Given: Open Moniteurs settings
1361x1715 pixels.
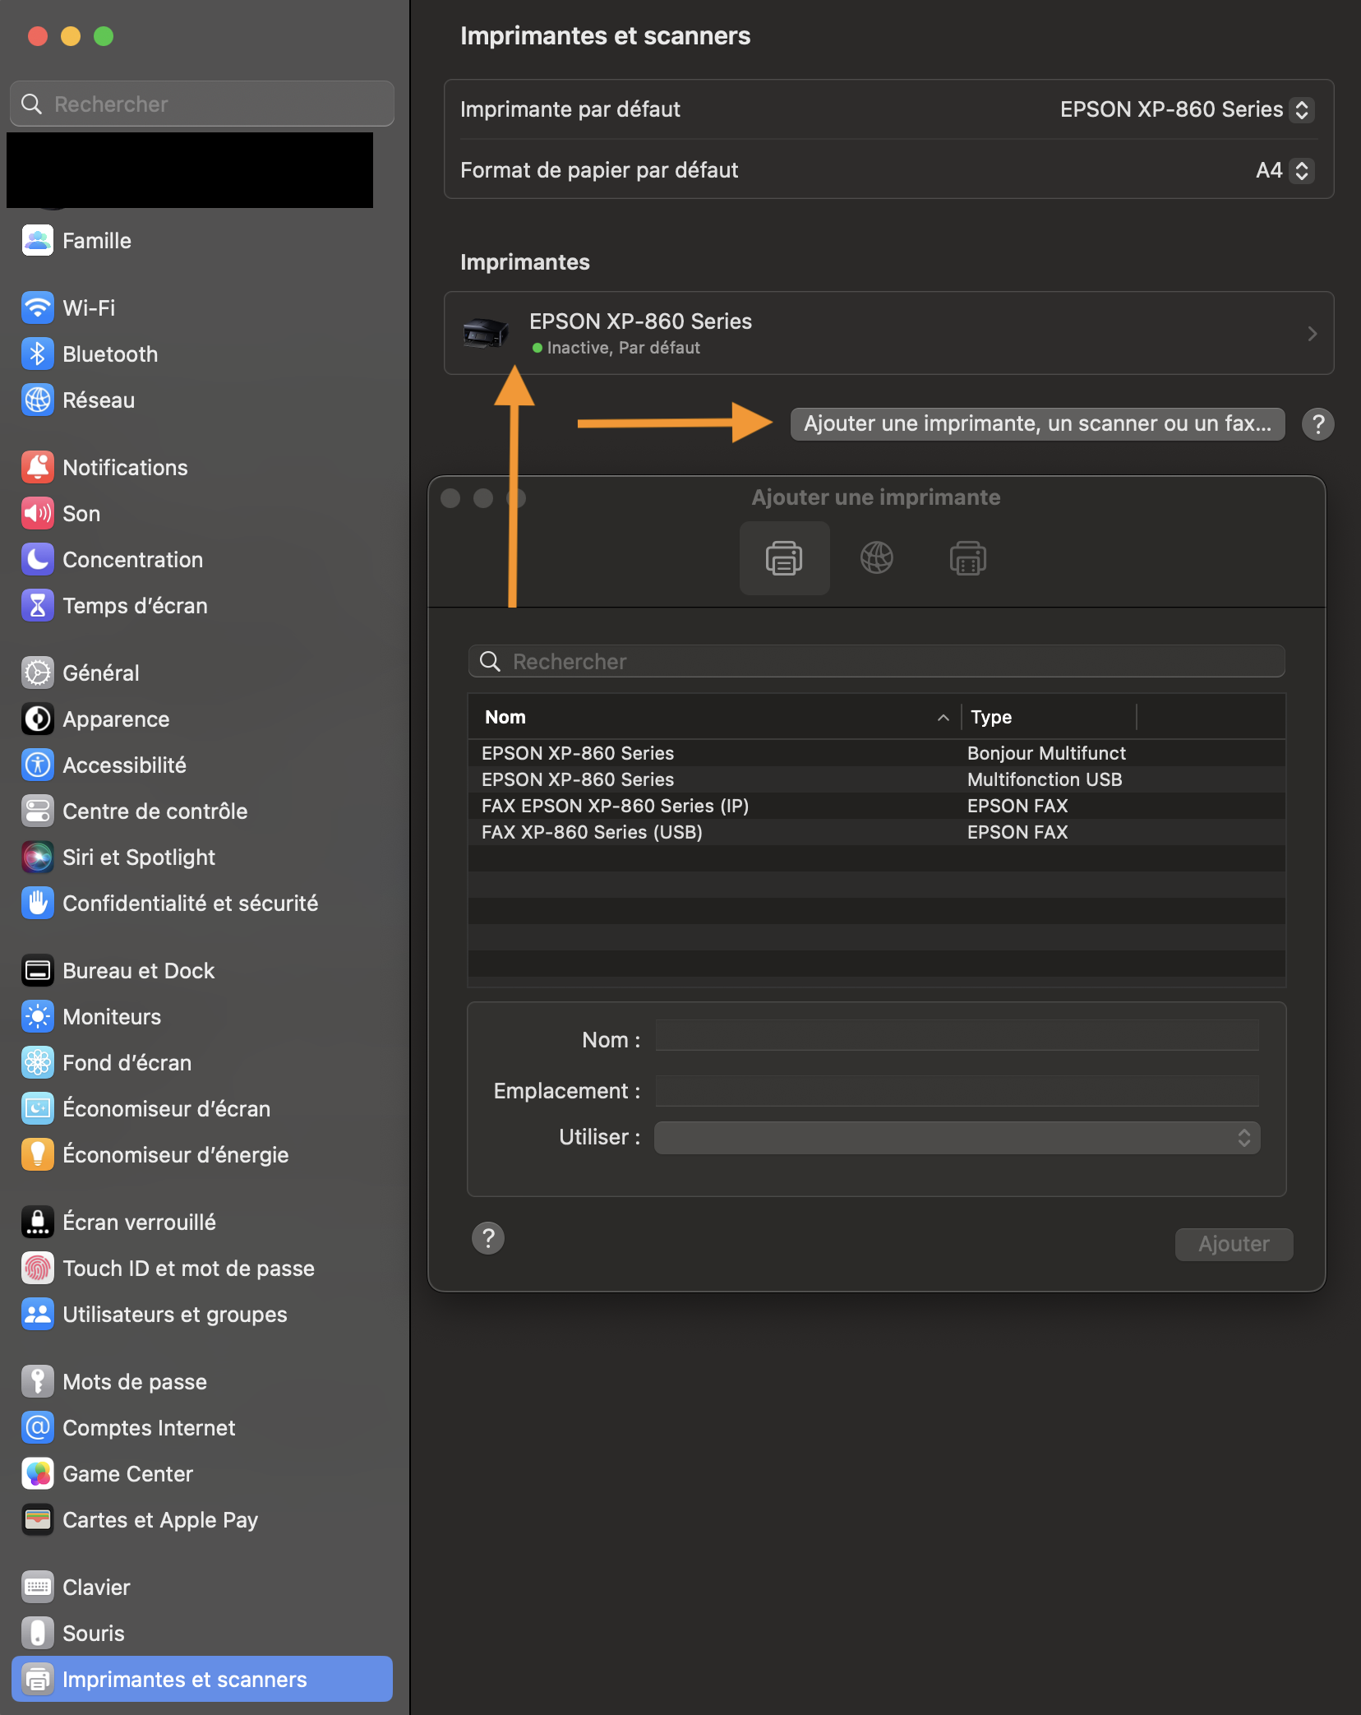Looking at the screenshot, I should (x=201, y=1017).
